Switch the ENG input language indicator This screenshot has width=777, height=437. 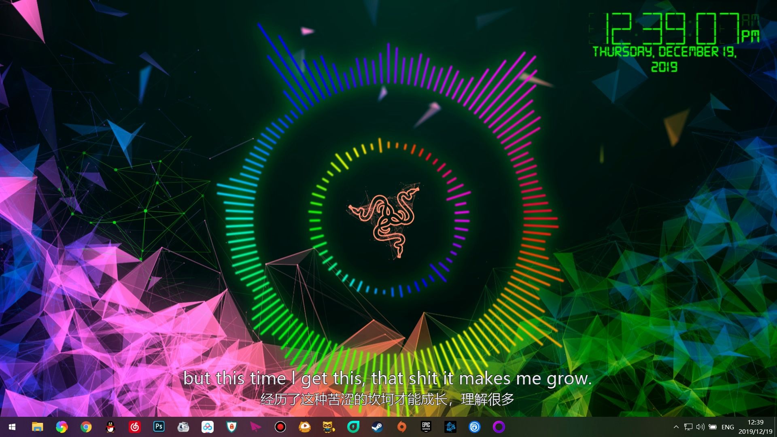(x=728, y=427)
